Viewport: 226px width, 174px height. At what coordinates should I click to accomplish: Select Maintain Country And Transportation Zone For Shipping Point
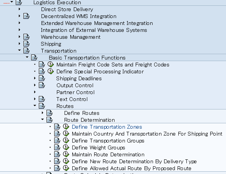(147, 134)
